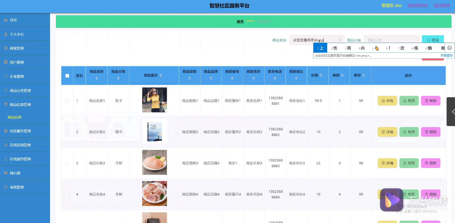Sort the table by 联系电话 column arrows

point(275,78)
